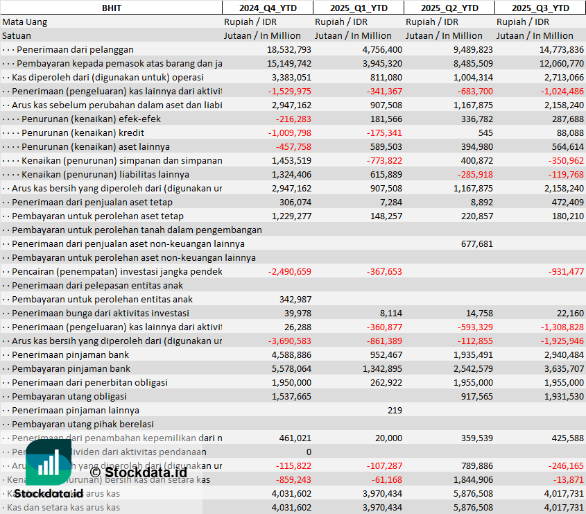The image size is (586, 514).
Task: Select Pembayaran utang obligasi row label
Action: (x=69, y=396)
